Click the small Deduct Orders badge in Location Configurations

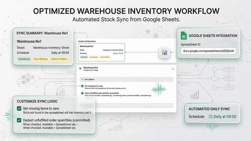[x=105, y=57]
